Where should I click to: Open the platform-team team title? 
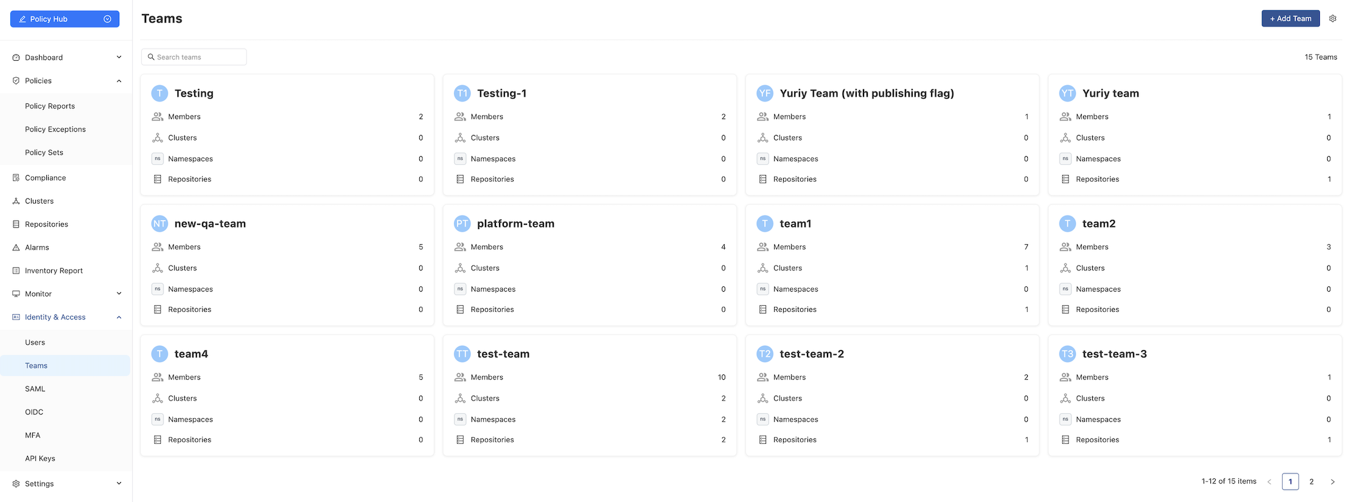pos(515,224)
